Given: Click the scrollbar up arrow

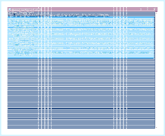Looking at the screenshot, I should (x=156, y=13).
